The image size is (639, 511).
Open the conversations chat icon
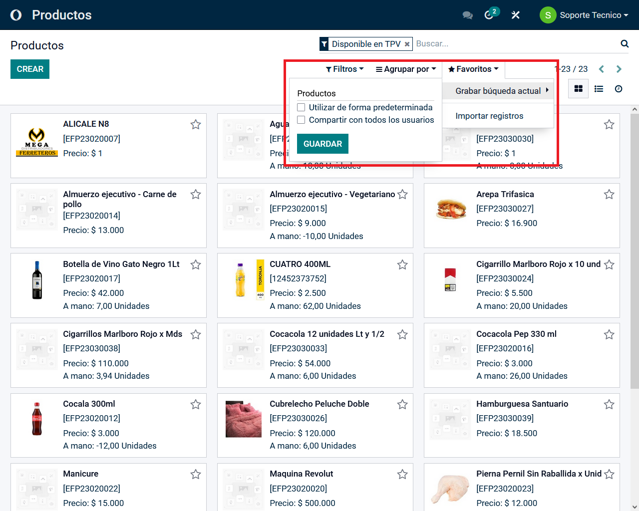pyautogui.click(x=467, y=15)
